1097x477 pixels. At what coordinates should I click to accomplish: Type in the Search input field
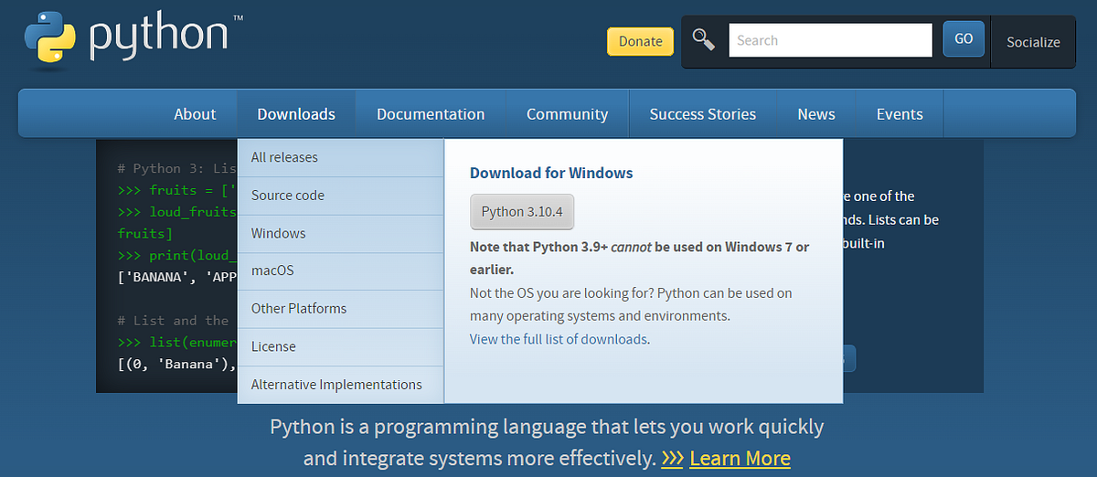829,40
